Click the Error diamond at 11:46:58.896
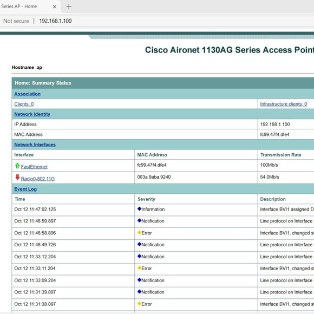Viewport: 314px width, 314px height. pyautogui.click(x=139, y=232)
